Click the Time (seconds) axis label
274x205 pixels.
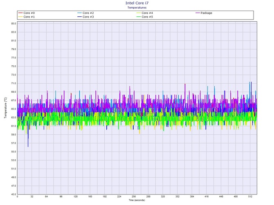pyautogui.click(x=137, y=200)
